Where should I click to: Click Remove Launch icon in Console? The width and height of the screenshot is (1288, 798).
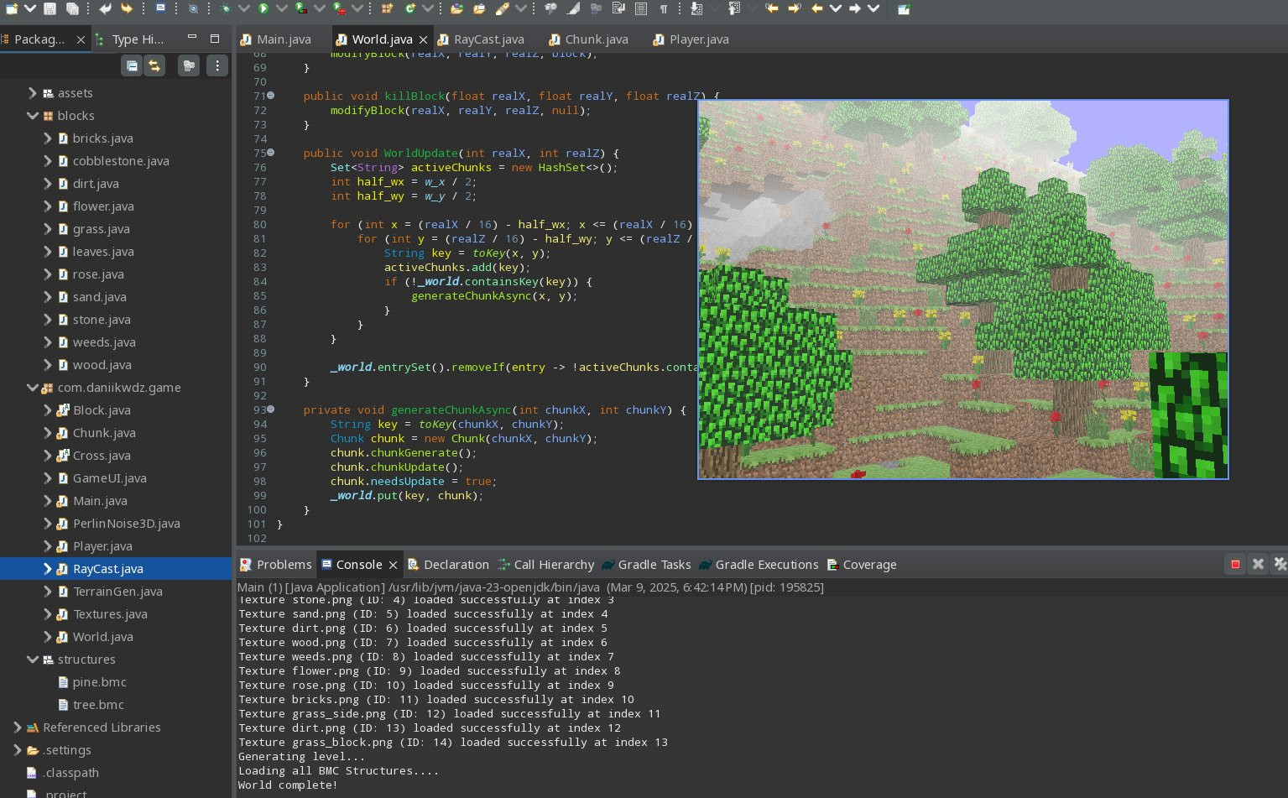[1258, 564]
